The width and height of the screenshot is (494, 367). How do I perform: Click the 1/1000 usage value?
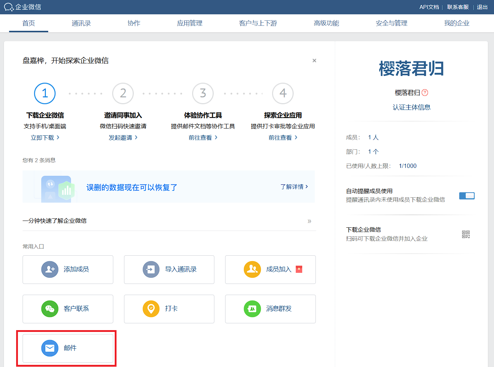click(408, 166)
